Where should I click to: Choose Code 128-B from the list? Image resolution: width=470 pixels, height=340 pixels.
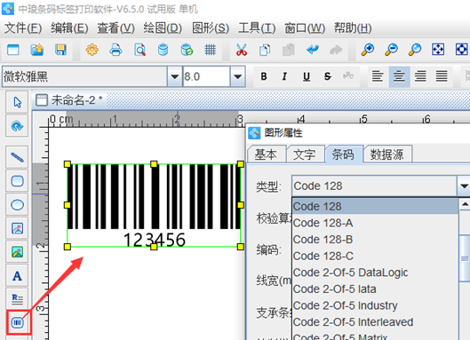[x=375, y=240]
